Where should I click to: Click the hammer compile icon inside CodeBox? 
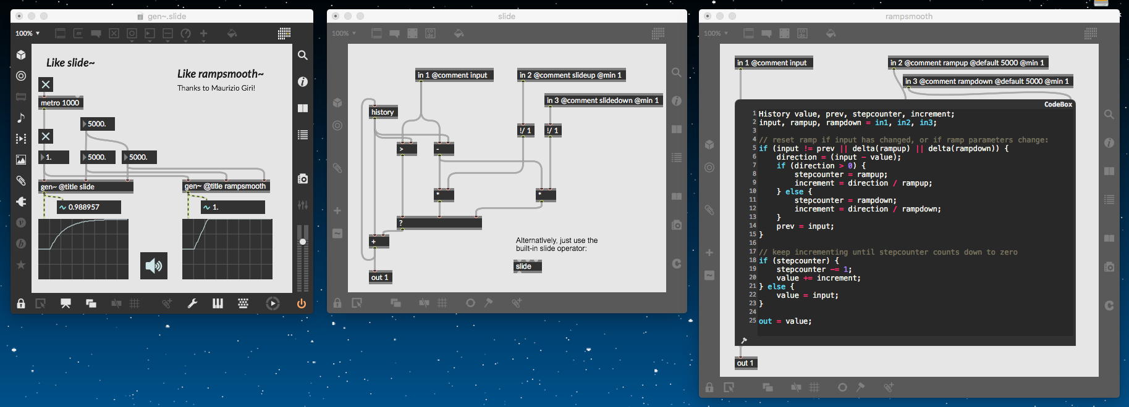click(x=743, y=340)
